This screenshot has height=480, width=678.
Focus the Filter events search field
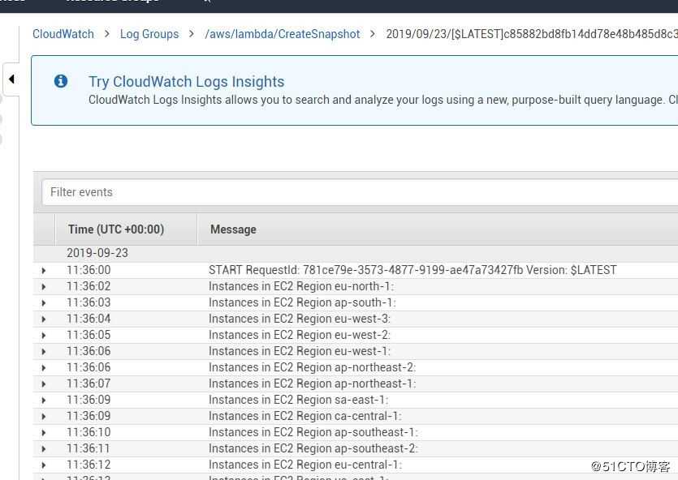click(360, 192)
